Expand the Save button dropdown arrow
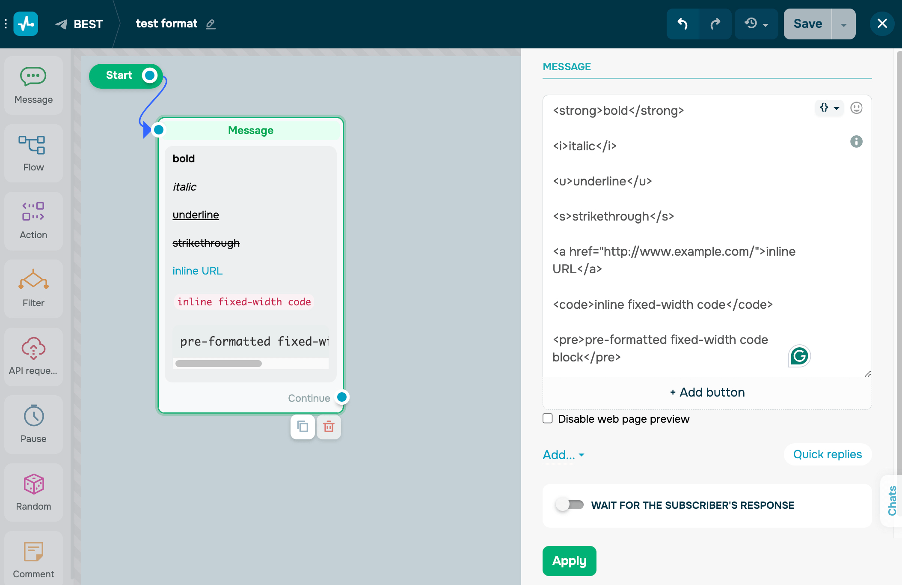The image size is (902, 585). pos(843,24)
